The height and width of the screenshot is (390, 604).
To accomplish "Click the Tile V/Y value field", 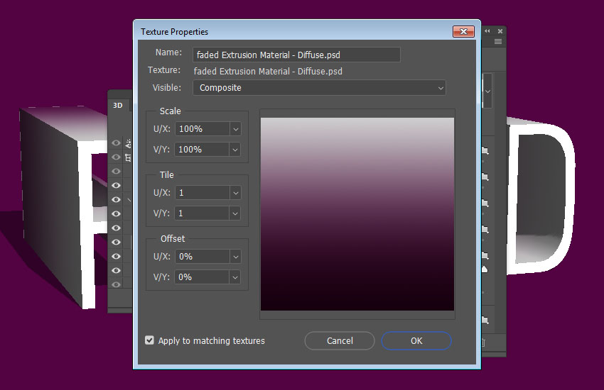I will 203,213.
